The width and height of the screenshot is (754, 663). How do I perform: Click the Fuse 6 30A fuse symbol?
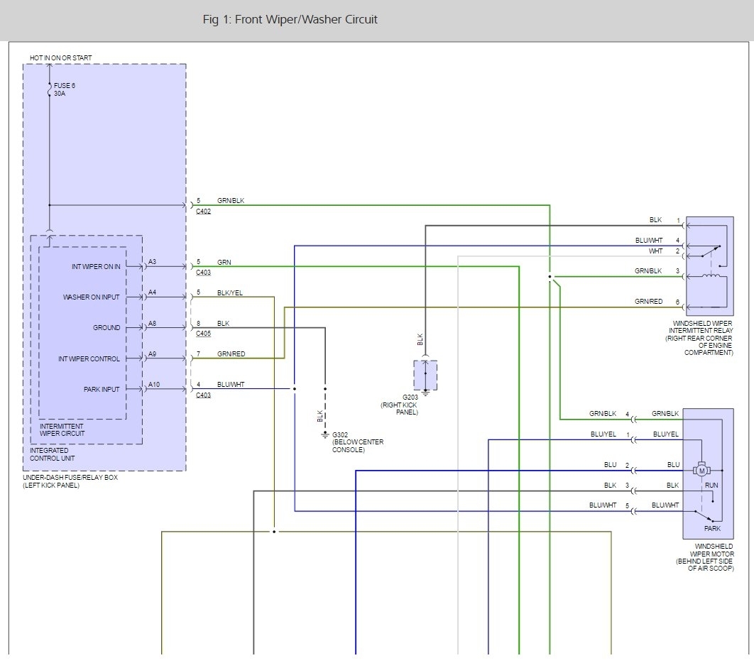coord(49,89)
